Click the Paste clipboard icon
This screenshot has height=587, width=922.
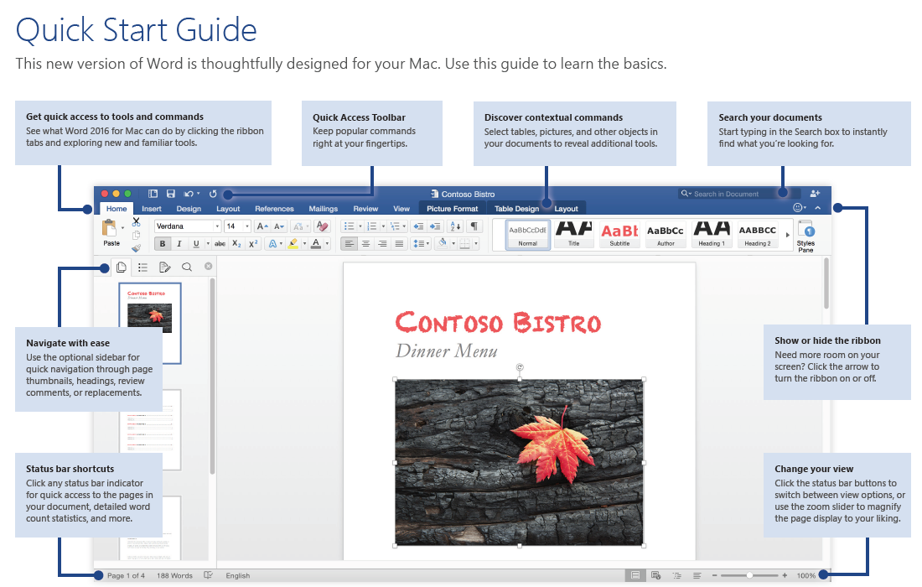point(109,227)
